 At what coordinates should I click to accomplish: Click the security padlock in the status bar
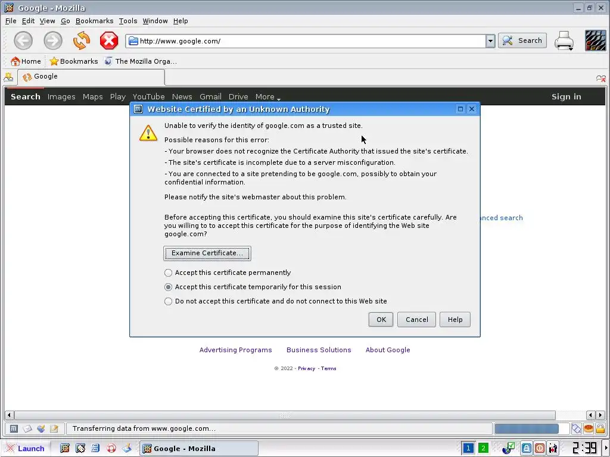click(600, 428)
